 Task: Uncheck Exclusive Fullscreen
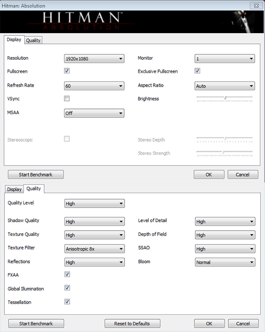(x=197, y=71)
